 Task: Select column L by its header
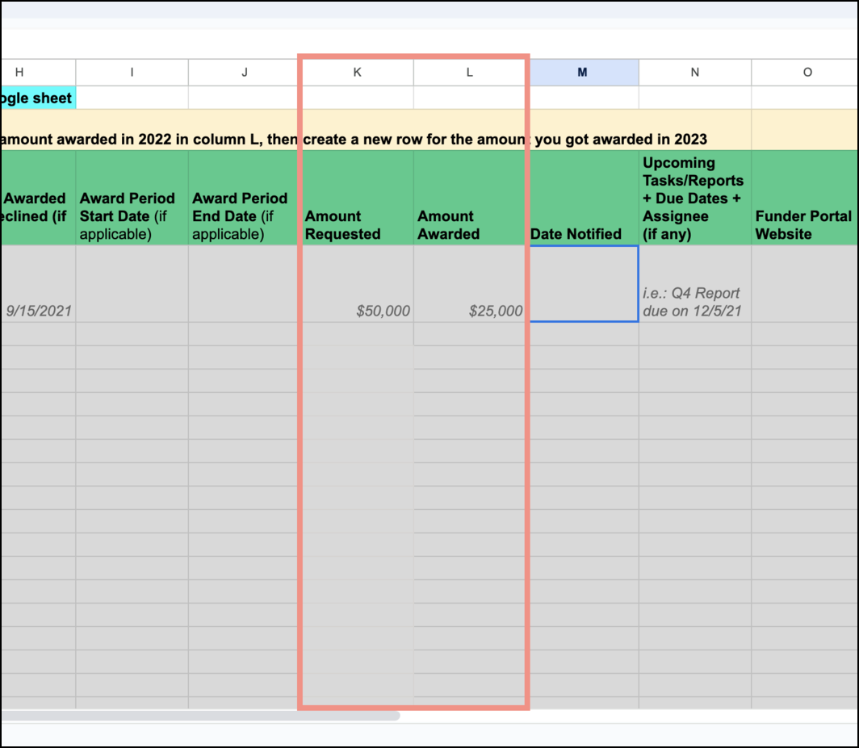click(x=469, y=72)
